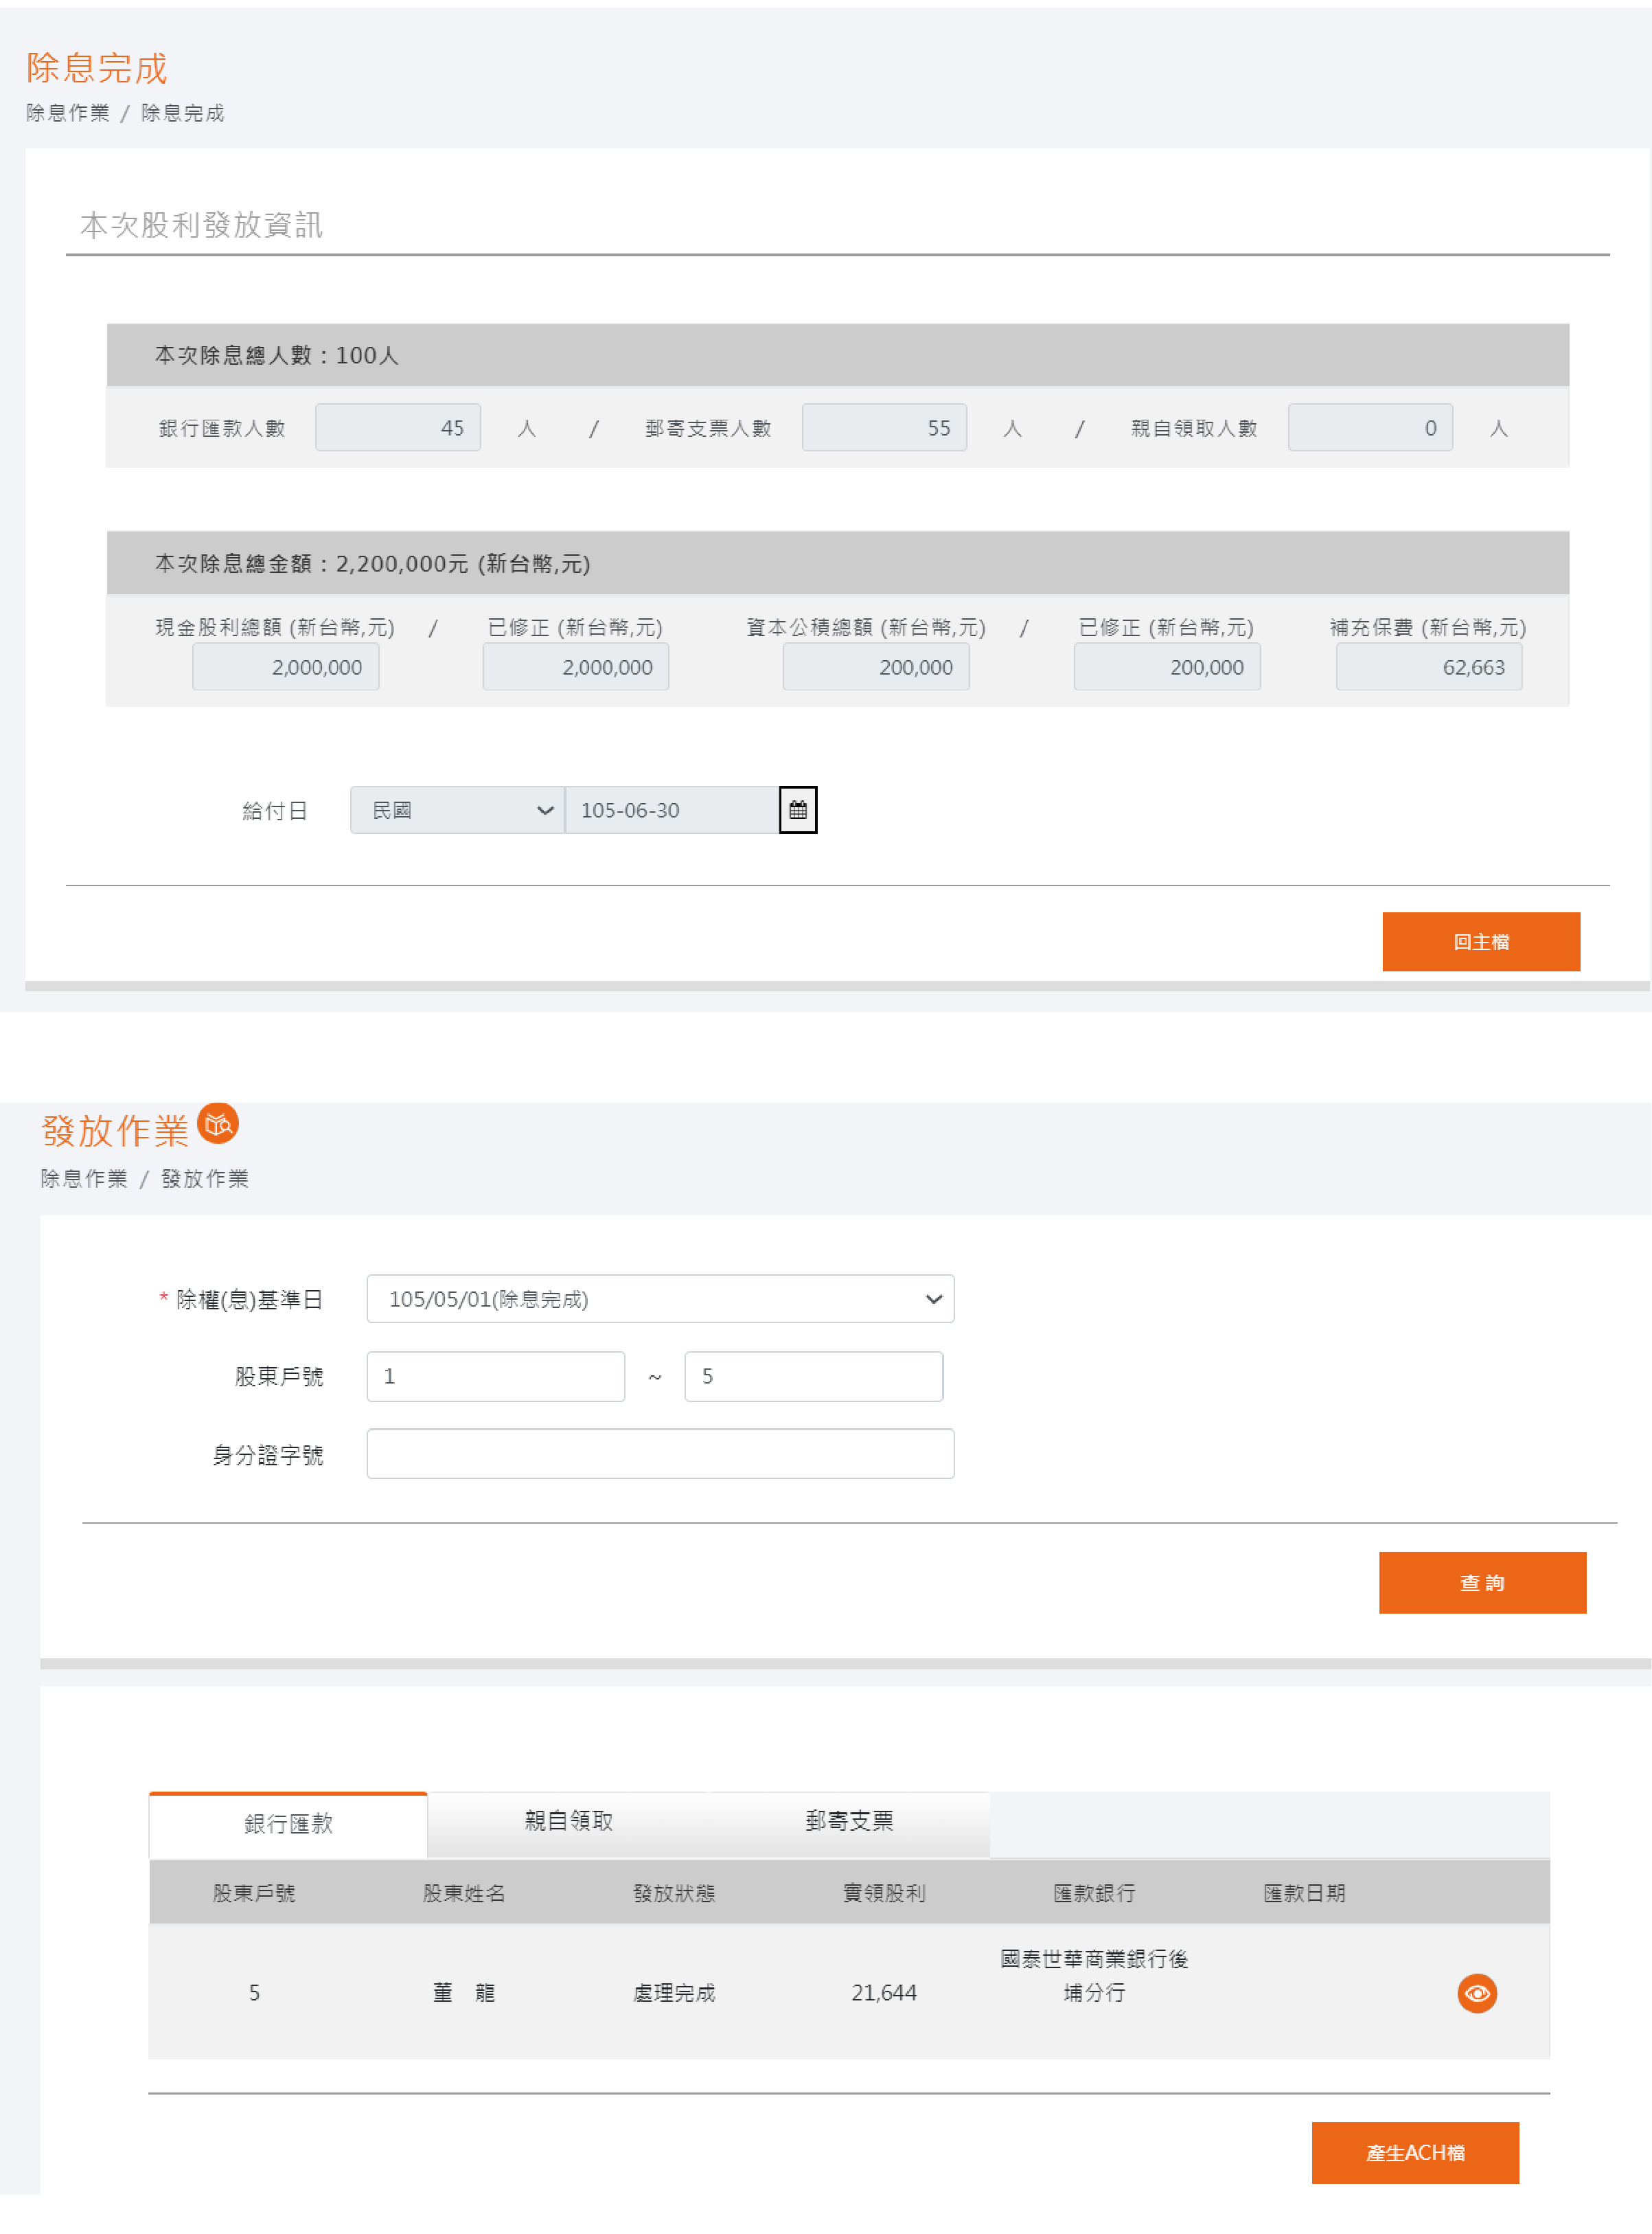
Task: Click the 身分證字號 input field
Action: (x=660, y=1454)
